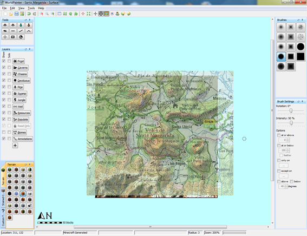Select the solid black circle brush
Image resolution: width=307 pixels, height=236 pixels.
[x=301, y=47]
